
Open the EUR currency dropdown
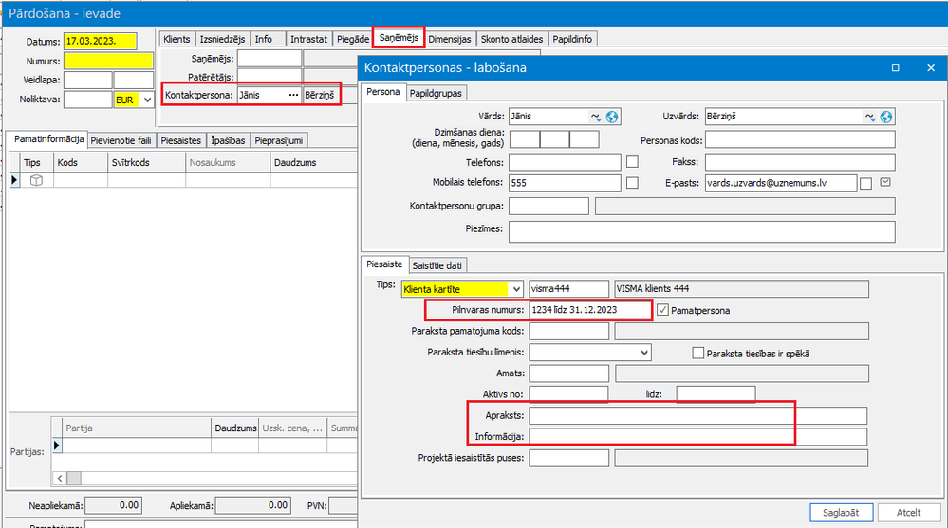pyautogui.click(x=147, y=100)
